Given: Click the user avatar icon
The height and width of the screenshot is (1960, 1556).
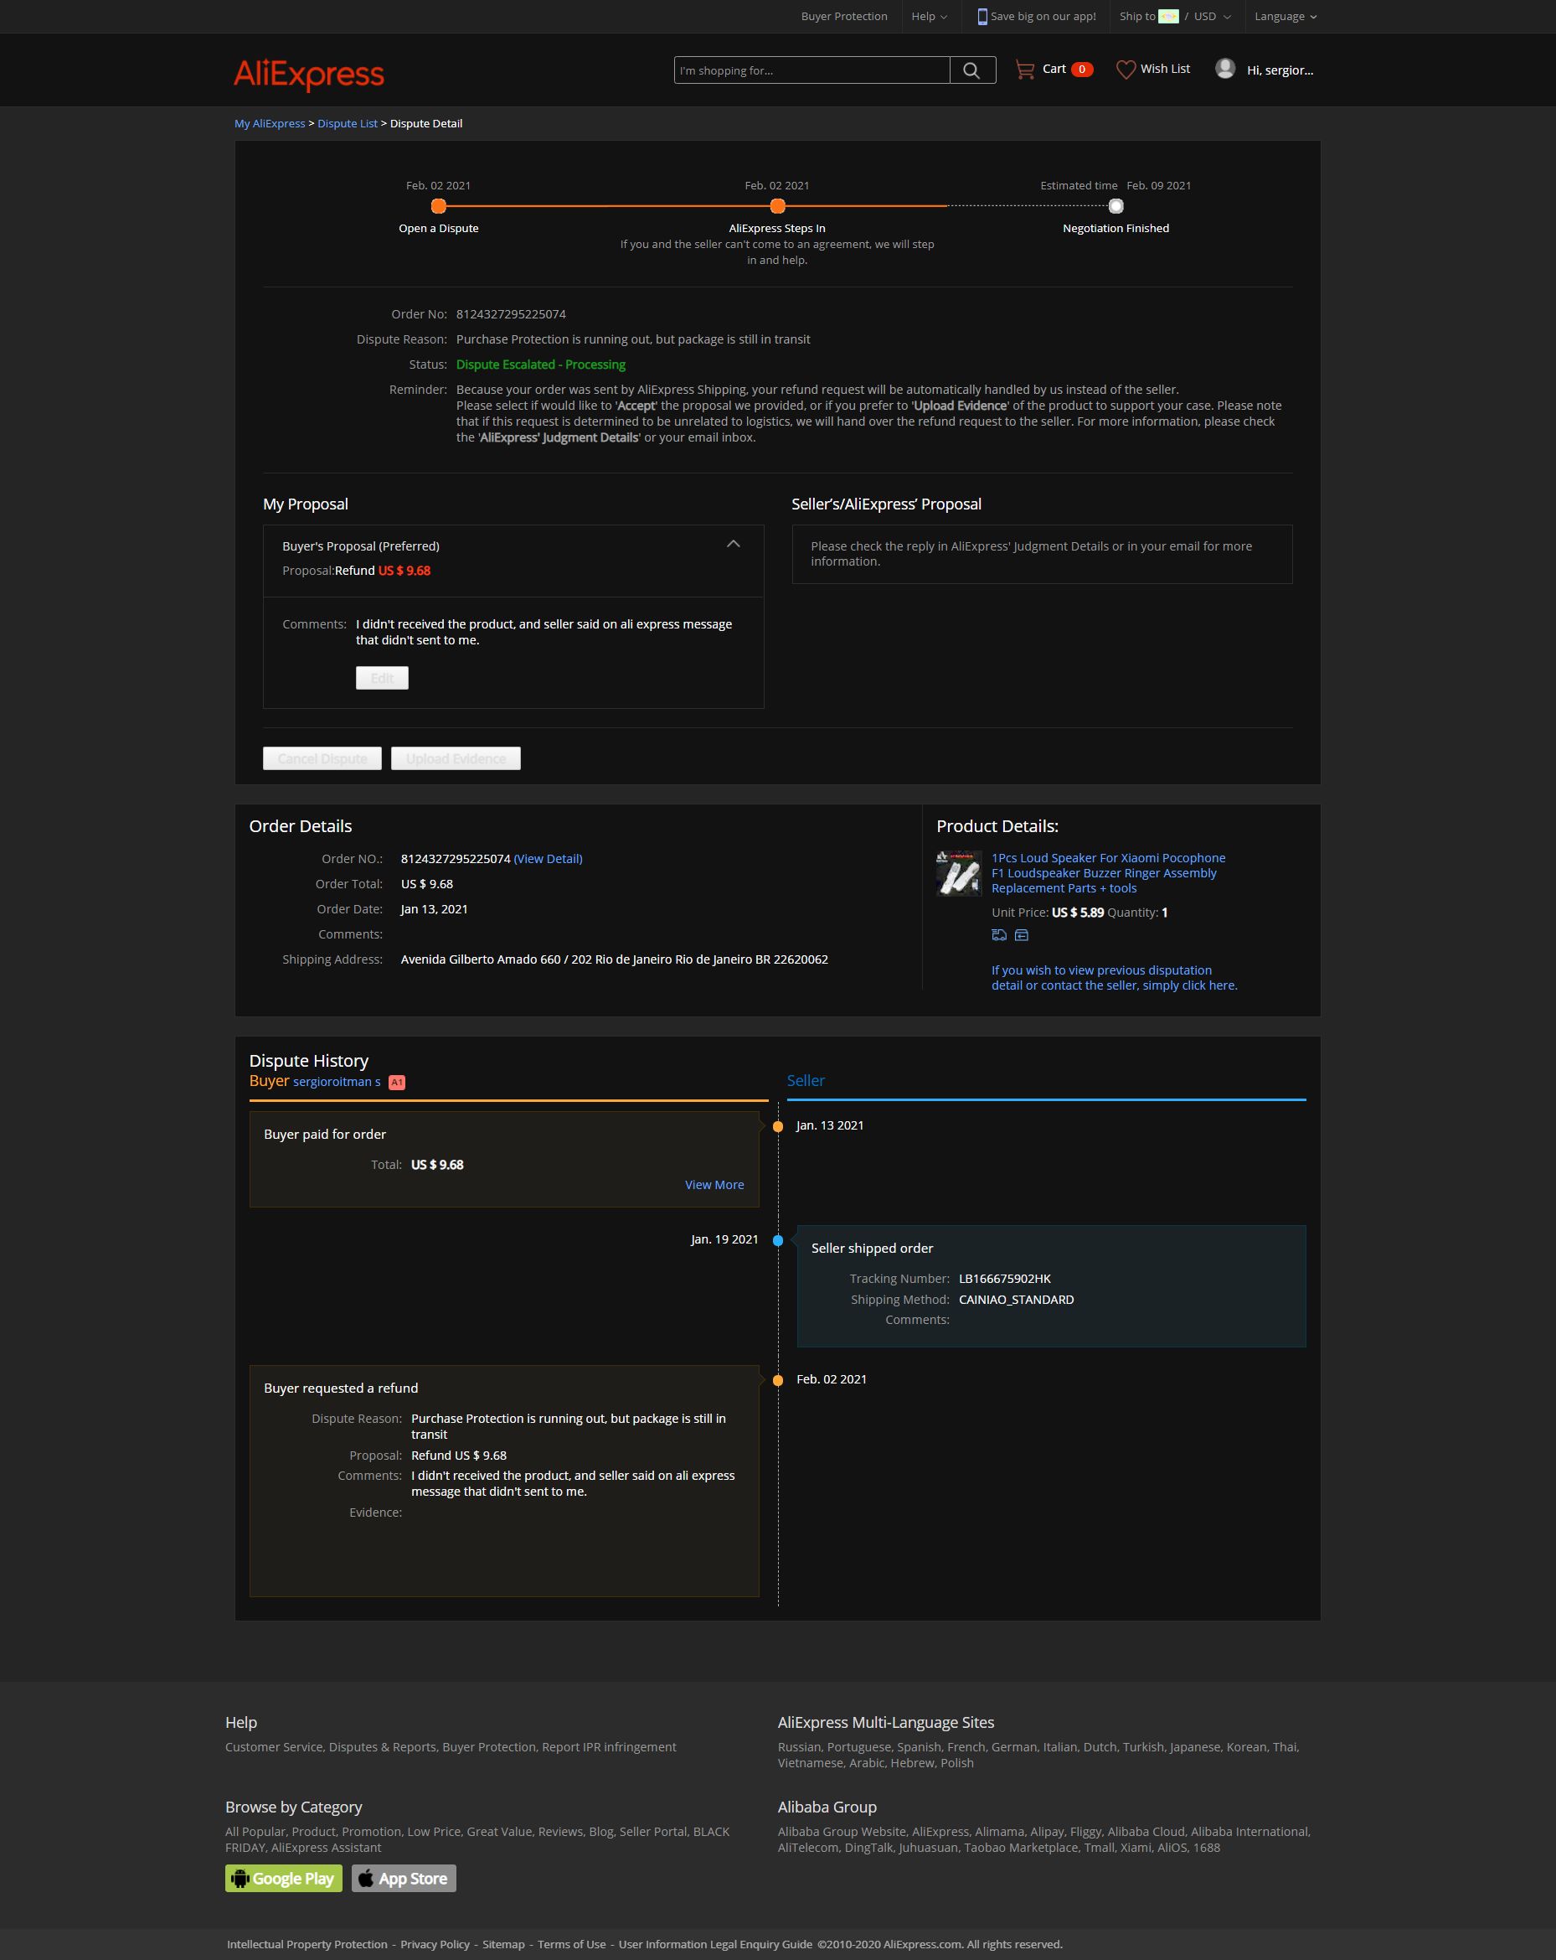Looking at the screenshot, I should pos(1225,69).
